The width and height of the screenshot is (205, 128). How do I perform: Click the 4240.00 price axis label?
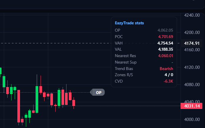[x=192, y=15]
